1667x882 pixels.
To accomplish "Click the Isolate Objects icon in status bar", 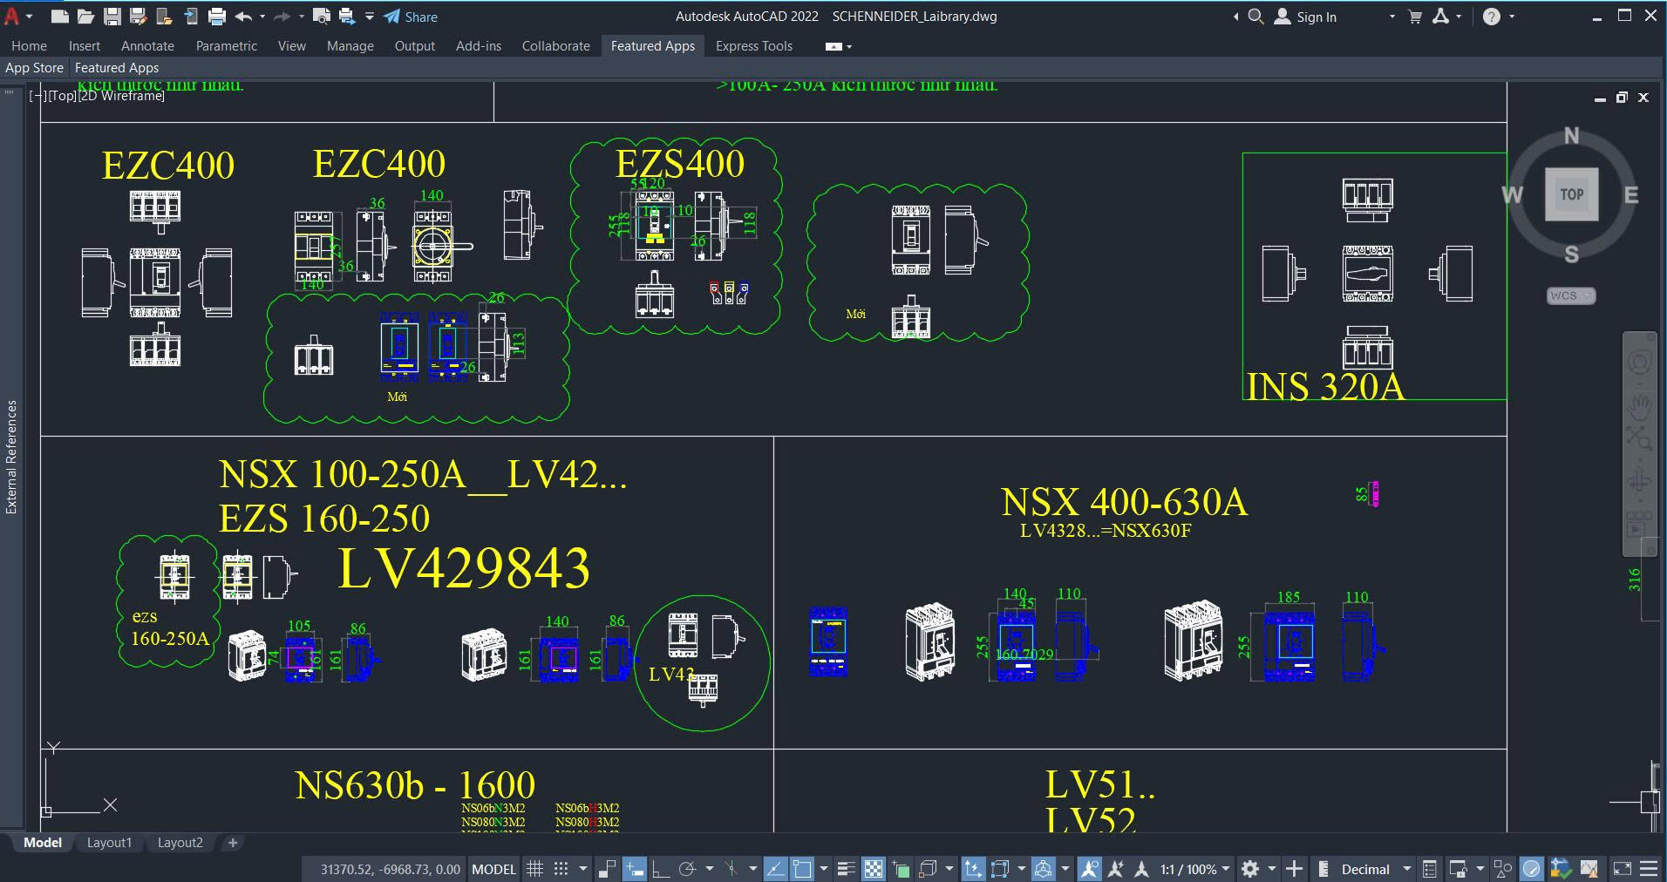I will click(1503, 869).
